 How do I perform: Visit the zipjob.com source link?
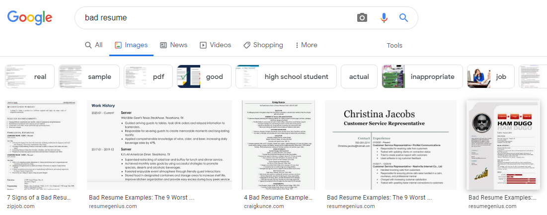click(x=20, y=206)
